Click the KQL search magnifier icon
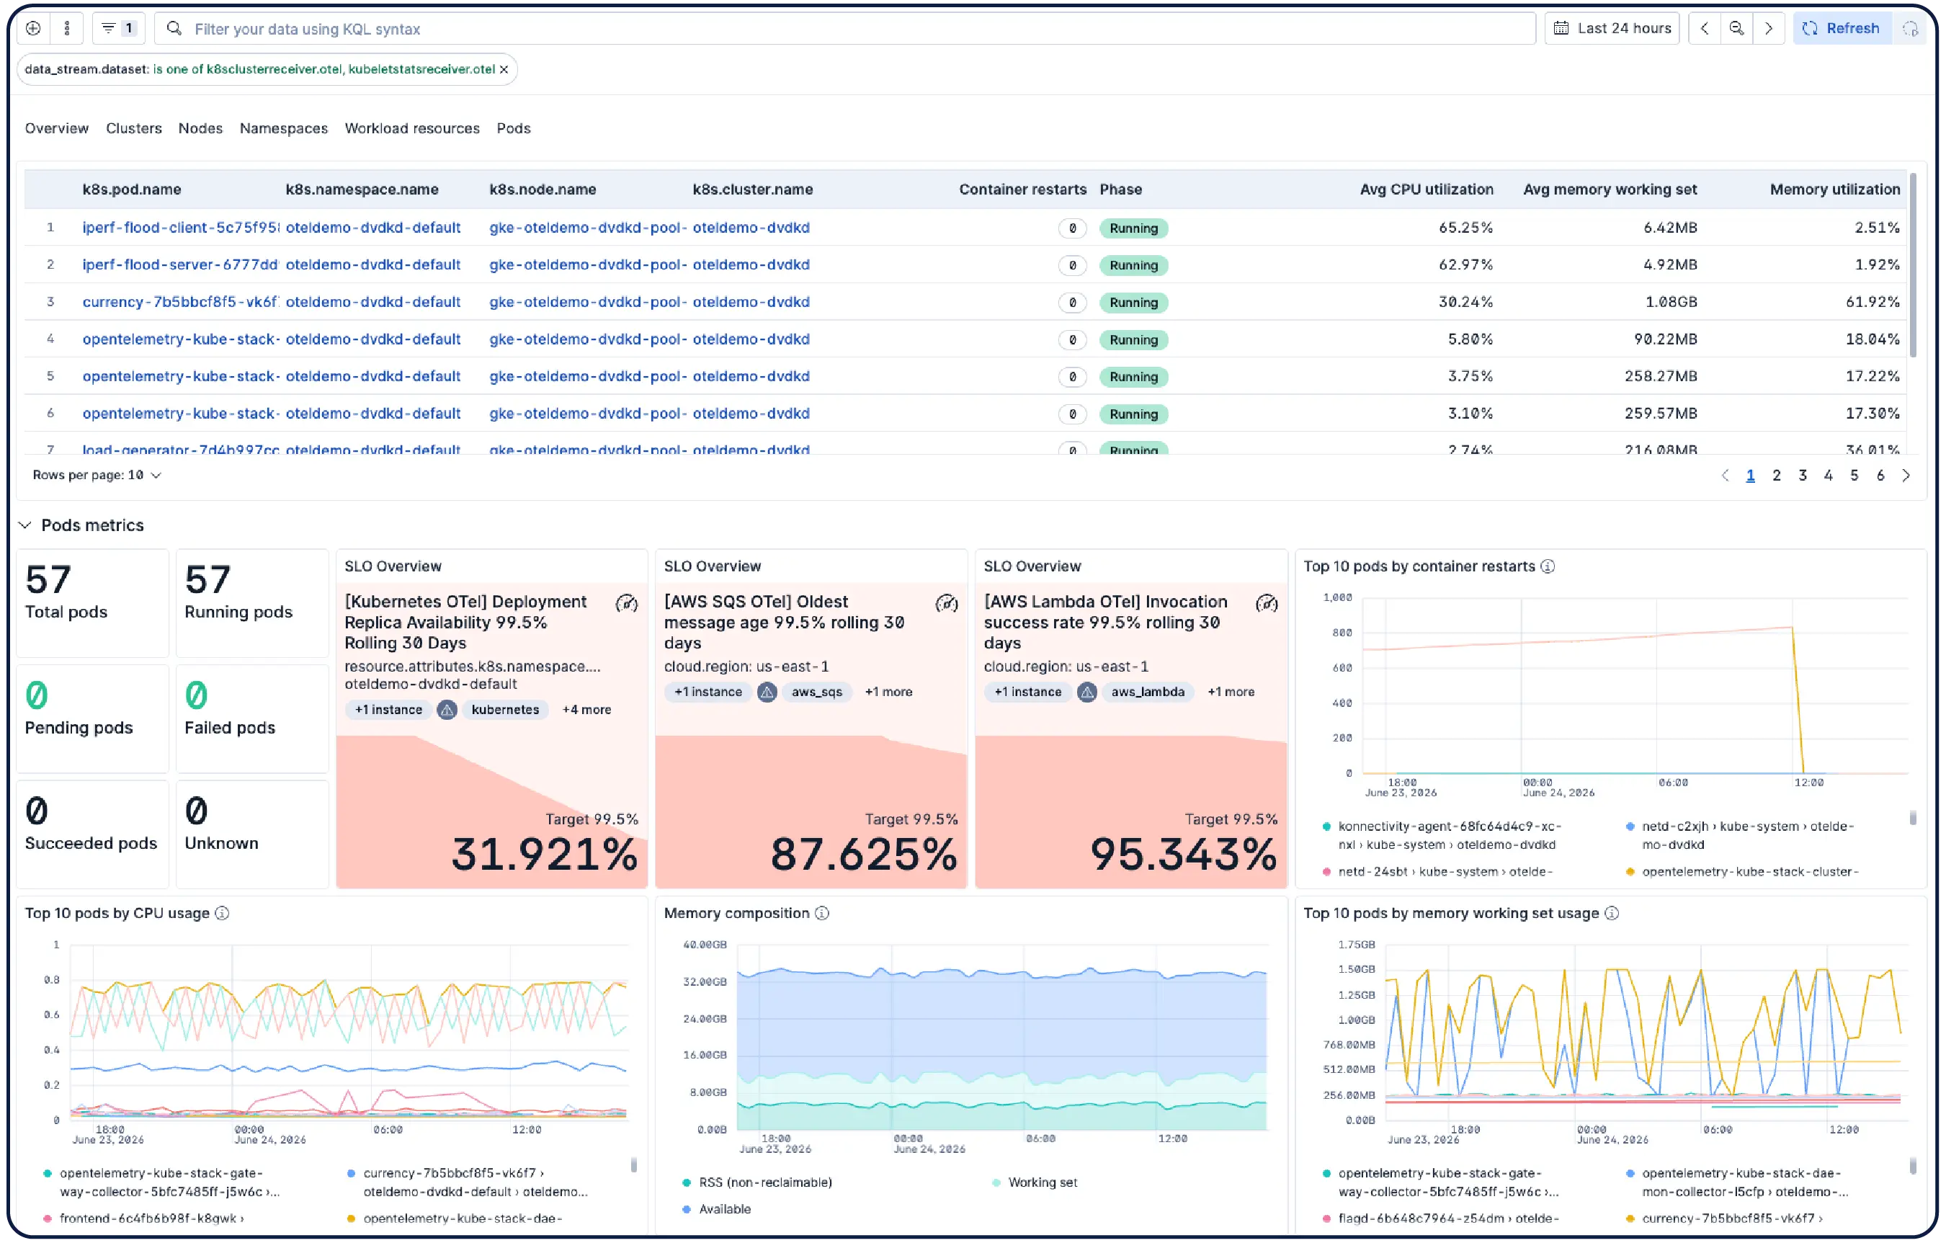Image resolution: width=1946 pixels, height=1243 pixels. (x=174, y=28)
